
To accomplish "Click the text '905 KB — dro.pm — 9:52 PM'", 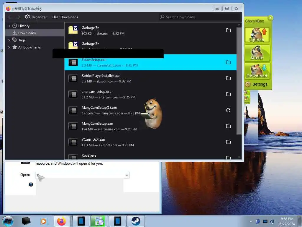I will (103, 33).
